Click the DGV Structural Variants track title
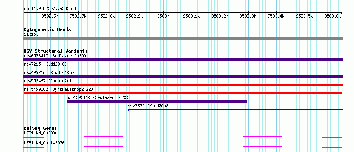This screenshot has width=354, height=152. tap(56, 51)
